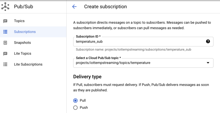Click the Pub/Sub header title

tap(23, 7)
